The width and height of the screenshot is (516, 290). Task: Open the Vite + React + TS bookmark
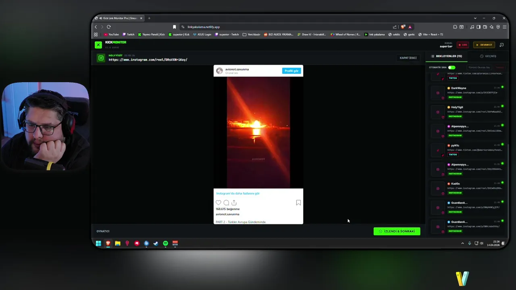431,34
